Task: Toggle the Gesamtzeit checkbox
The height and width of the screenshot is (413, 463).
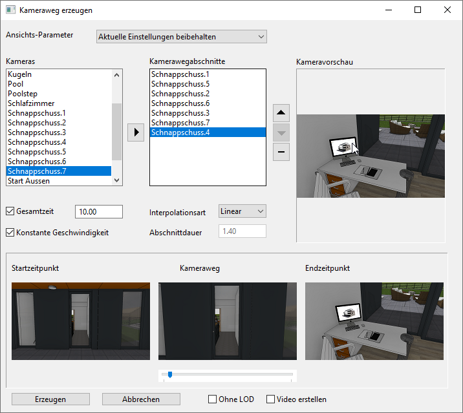Action: click(10, 211)
